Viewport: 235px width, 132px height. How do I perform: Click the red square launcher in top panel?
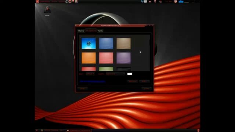(70, 1)
